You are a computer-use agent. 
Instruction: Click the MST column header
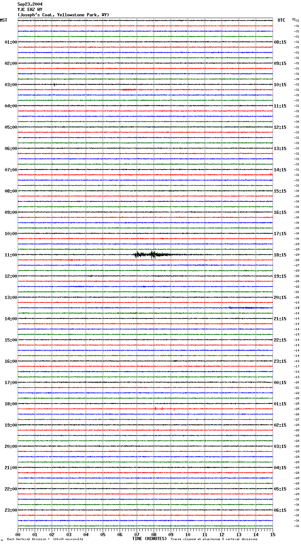pos(4,20)
